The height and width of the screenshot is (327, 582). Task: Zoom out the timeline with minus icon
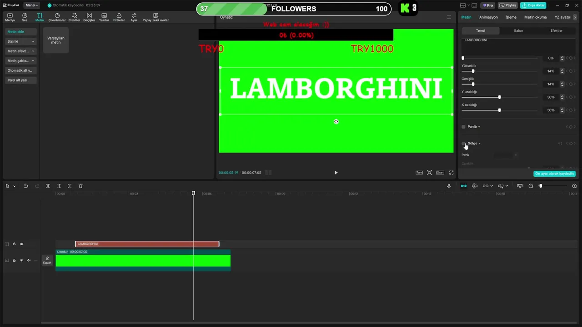(531, 186)
